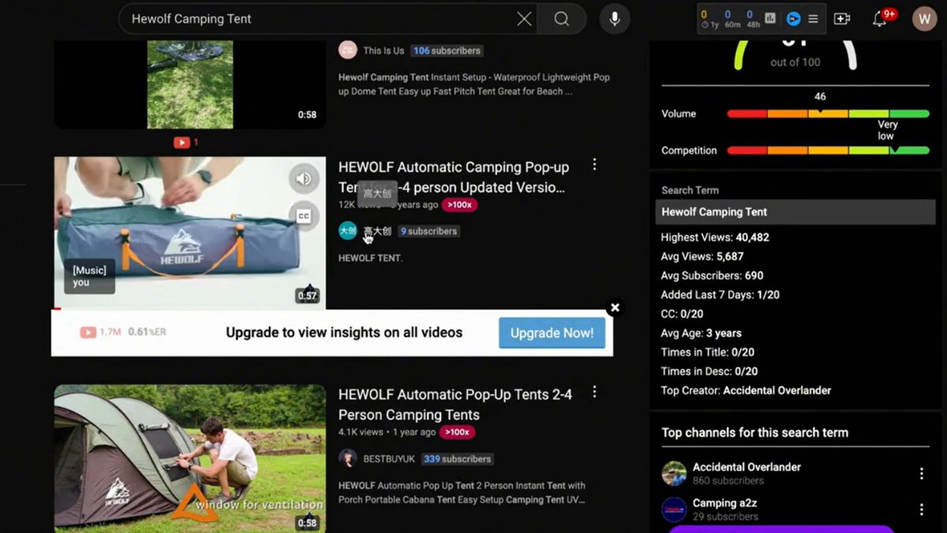Open options for the HEWOLF Automatic Camping video
947x533 pixels.
click(594, 164)
